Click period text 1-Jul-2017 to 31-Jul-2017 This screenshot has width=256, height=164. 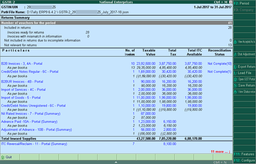pyautogui.click(x=213, y=7)
